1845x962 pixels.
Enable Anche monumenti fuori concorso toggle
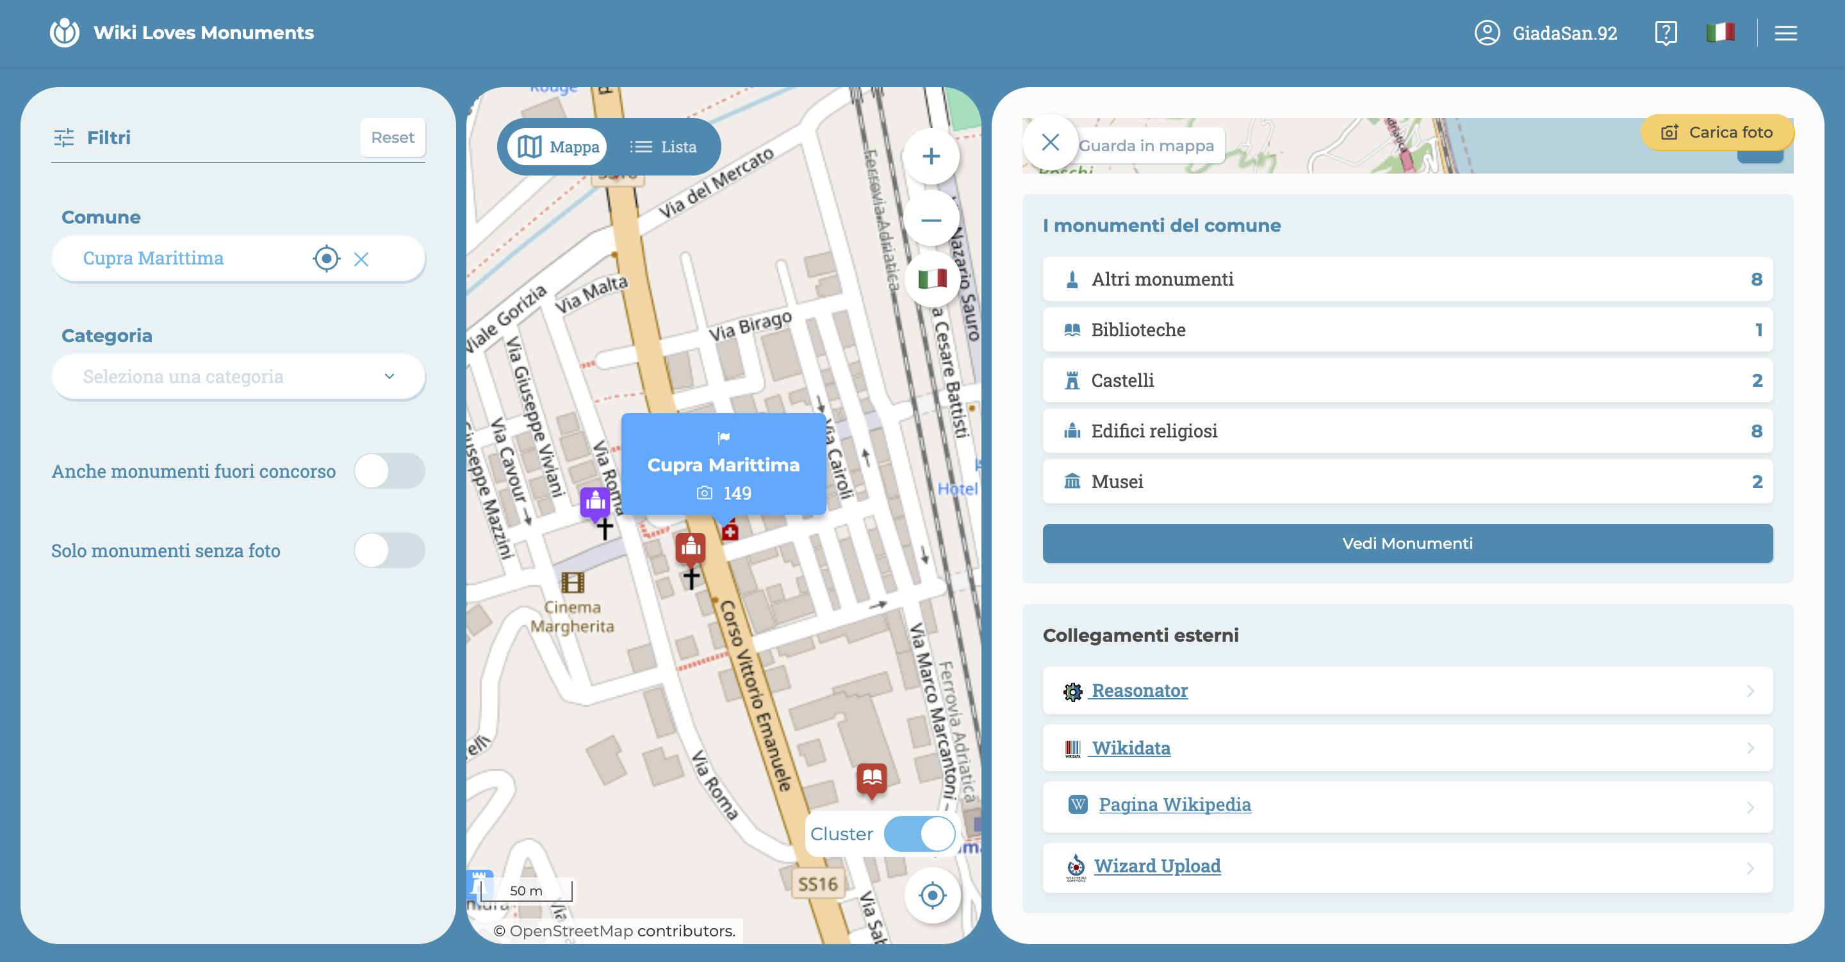coord(389,471)
